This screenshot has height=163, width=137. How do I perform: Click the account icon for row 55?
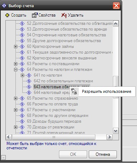click(22, 41)
